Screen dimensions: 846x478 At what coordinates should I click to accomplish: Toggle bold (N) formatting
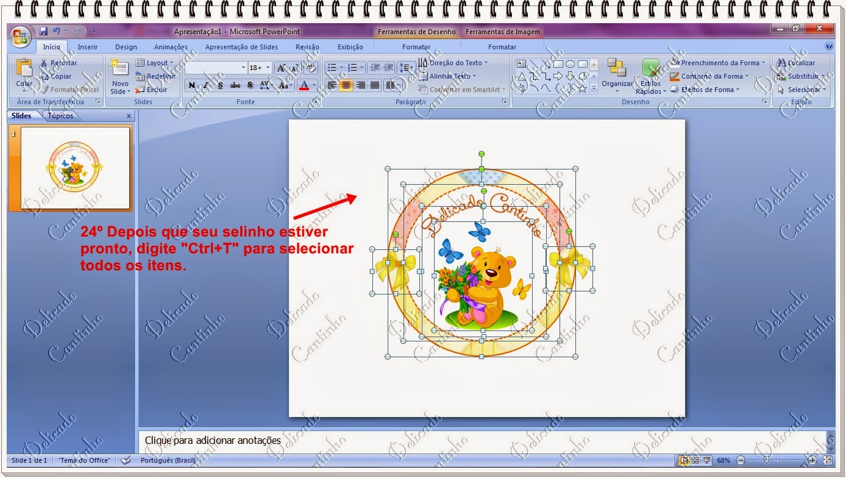coord(192,85)
